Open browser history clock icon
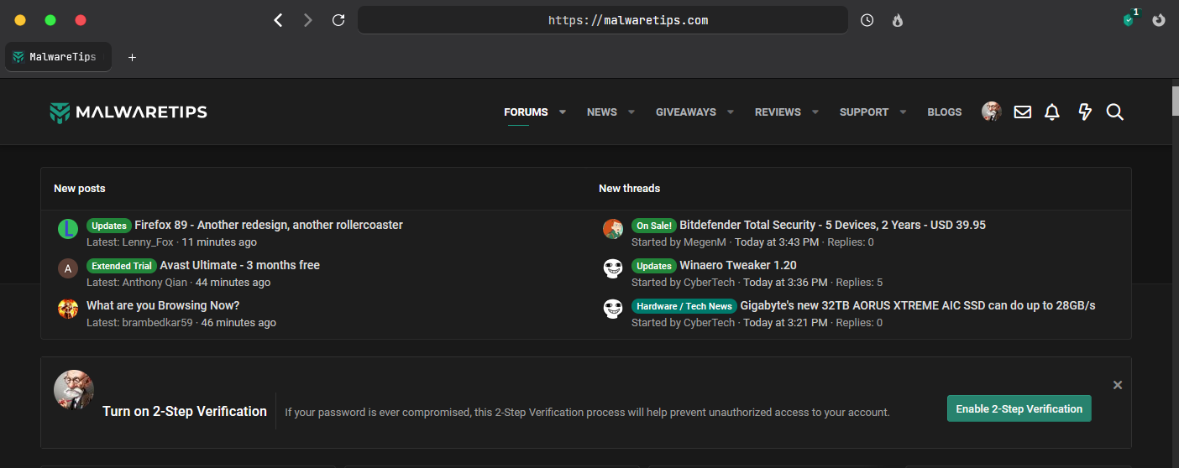Viewport: 1179px width, 468px height. 867,20
